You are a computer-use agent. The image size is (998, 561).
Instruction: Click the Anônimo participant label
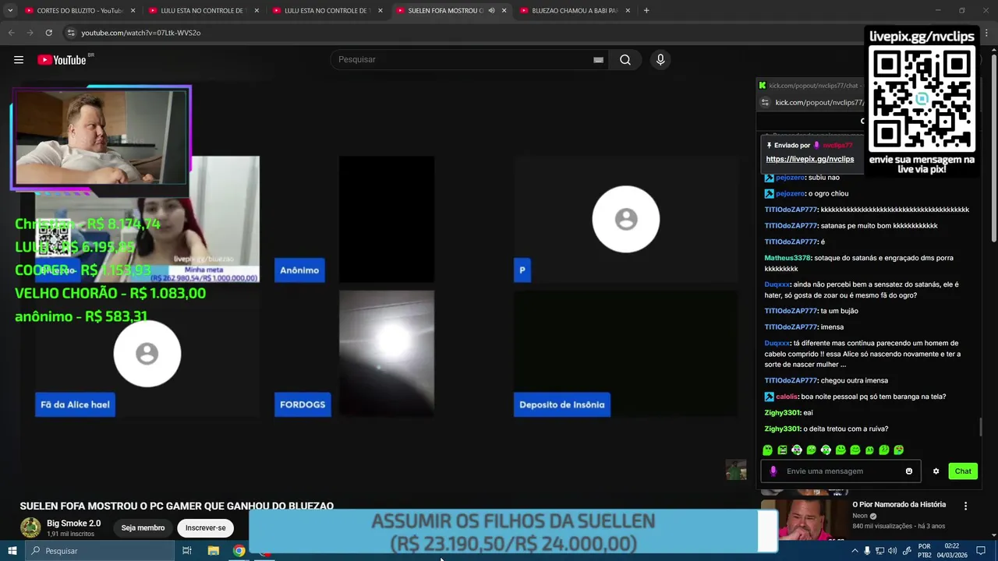coord(299,270)
